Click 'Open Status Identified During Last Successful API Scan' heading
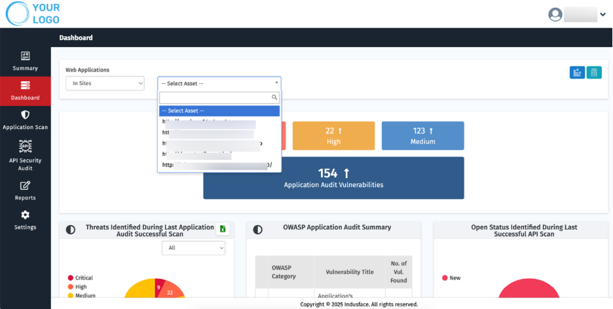Image resolution: width=613 pixels, height=309 pixels. coord(524,230)
